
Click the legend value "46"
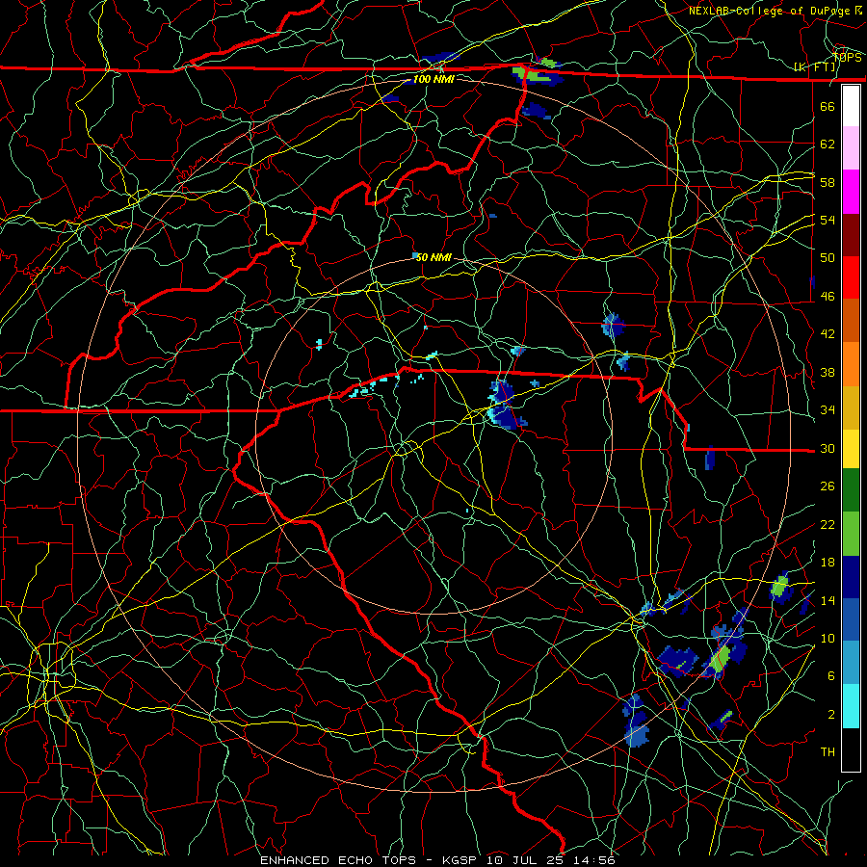coord(828,297)
